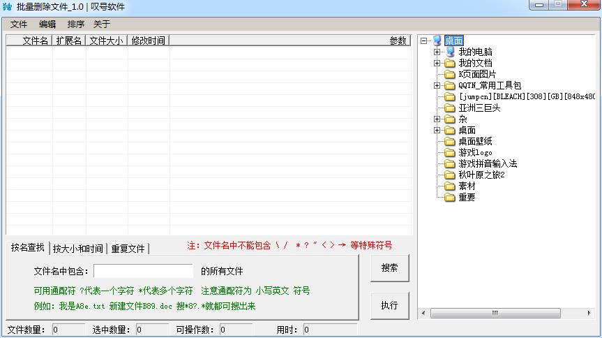Click the 用时 value field
Image resolution: width=602 pixels, height=338 pixels.
coord(330,330)
